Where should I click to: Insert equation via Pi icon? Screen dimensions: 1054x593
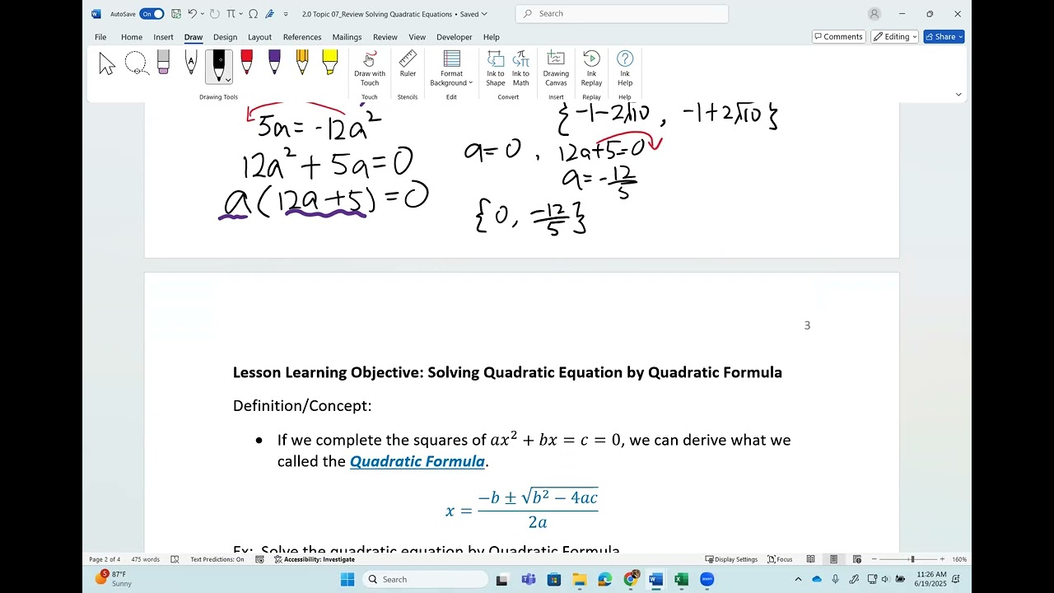point(231,14)
